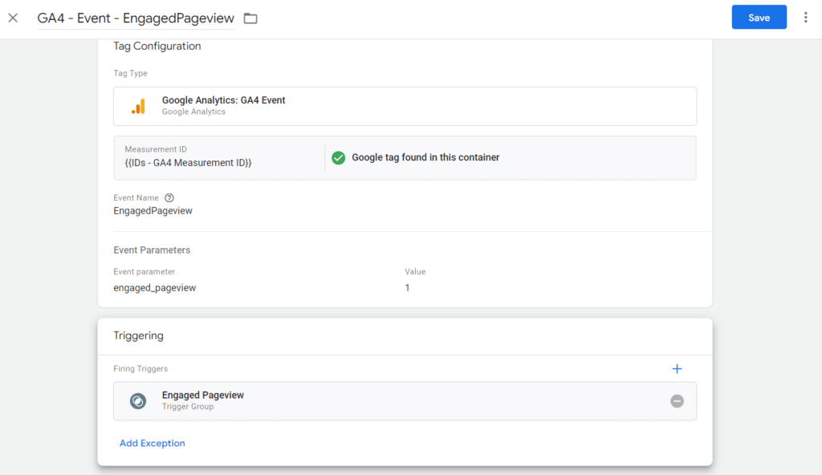Click the folder icon beside the tag name
This screenshot has height=475, width=822.
(x=250, y=18)
